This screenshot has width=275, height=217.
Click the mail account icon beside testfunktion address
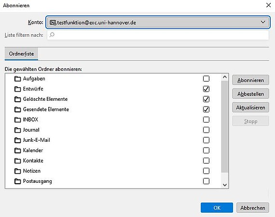53,23
